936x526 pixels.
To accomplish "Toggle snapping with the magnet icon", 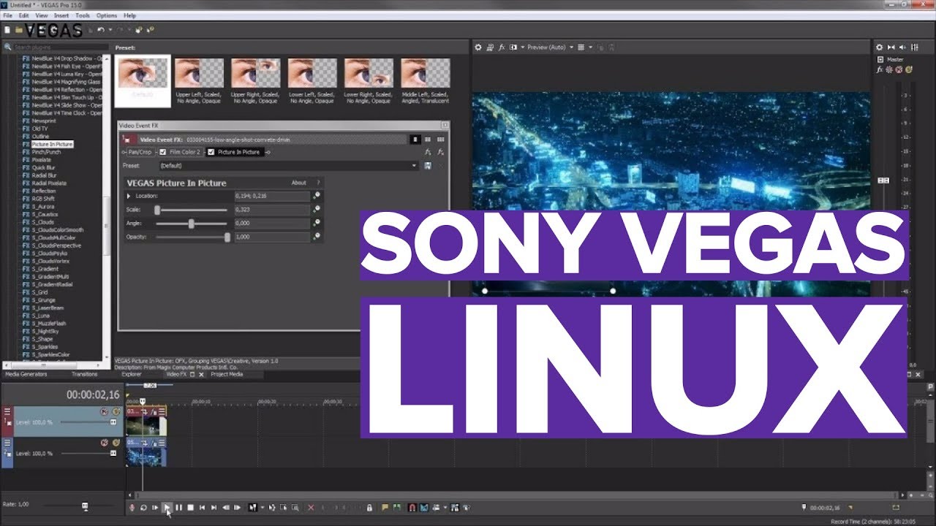I will [412, 508].
